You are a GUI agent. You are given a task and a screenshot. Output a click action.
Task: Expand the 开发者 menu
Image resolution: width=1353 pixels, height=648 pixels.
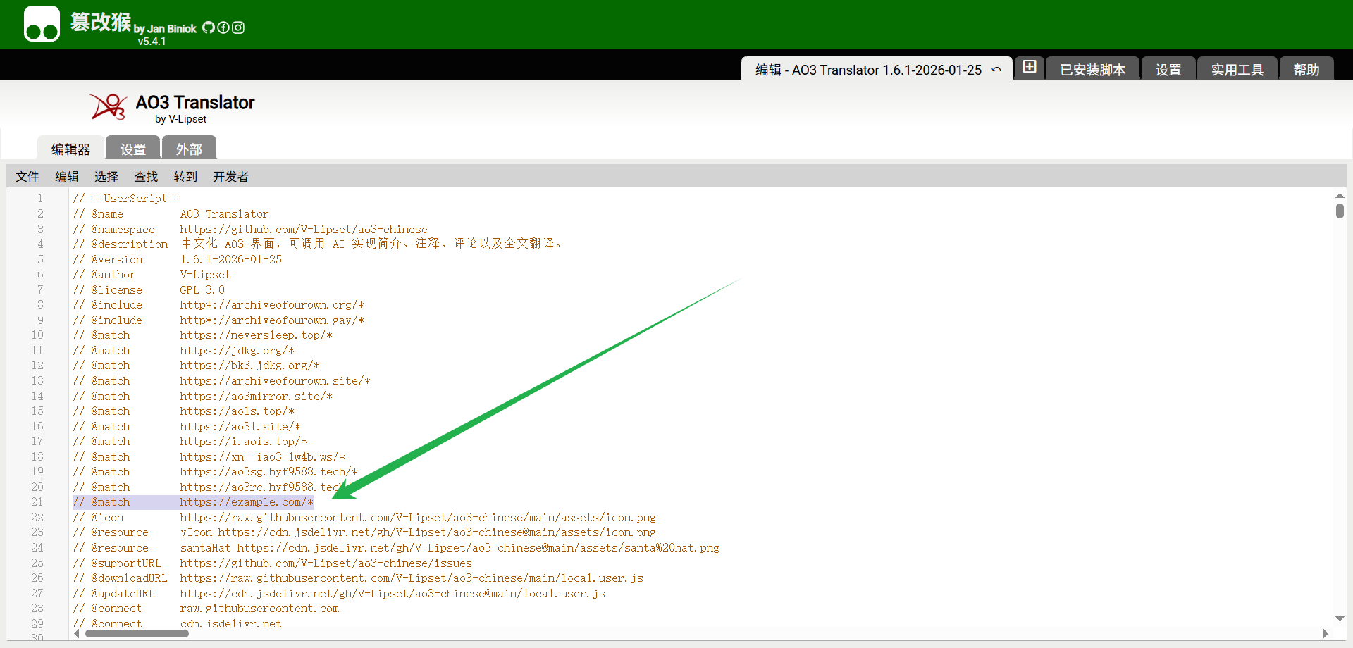point(230,177)
